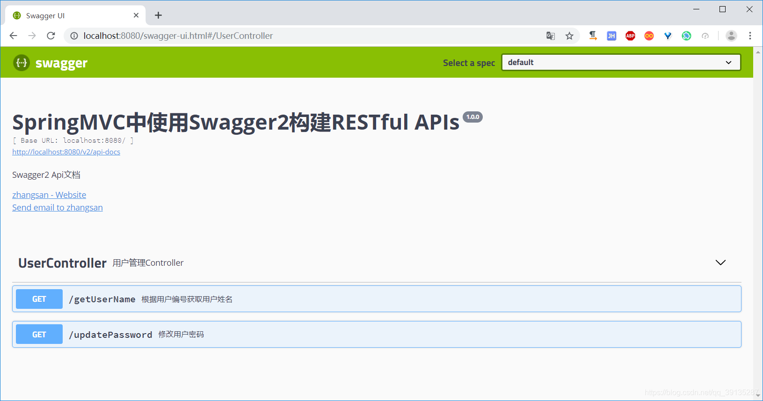Click the swagger brand text
763x401 pixels.
[x=61, y=63]
